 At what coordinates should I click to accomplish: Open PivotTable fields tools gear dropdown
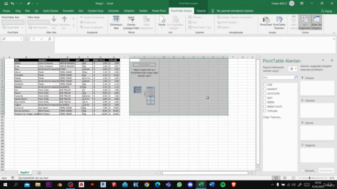click(293, 69)
